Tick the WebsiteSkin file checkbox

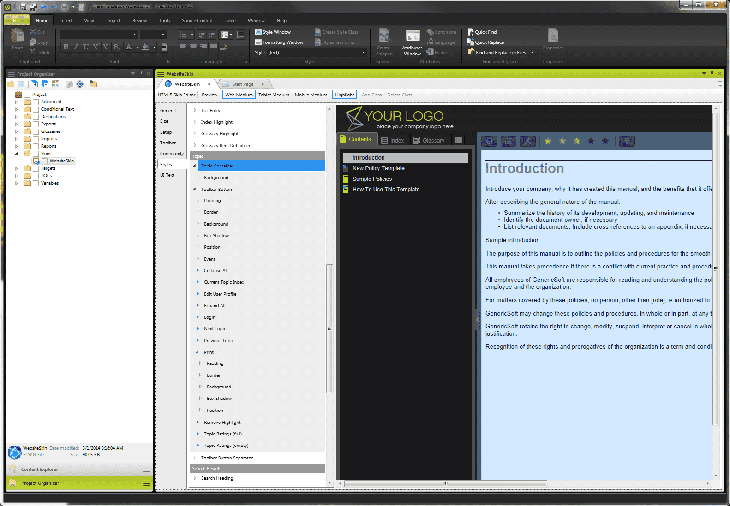(45, 161)
